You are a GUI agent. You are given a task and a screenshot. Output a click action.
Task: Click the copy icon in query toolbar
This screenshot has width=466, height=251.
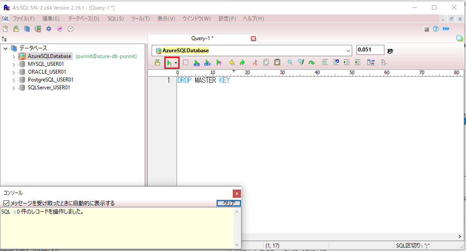tap(266, 62)
